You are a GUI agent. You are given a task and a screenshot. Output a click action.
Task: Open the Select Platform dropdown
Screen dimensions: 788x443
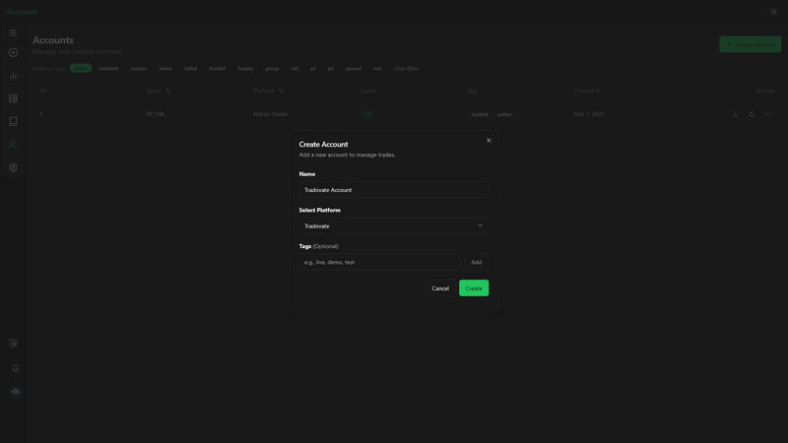pos(393,226)
